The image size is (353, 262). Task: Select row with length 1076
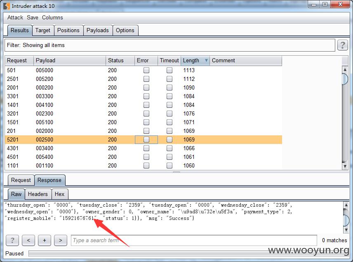coord(144,113)
